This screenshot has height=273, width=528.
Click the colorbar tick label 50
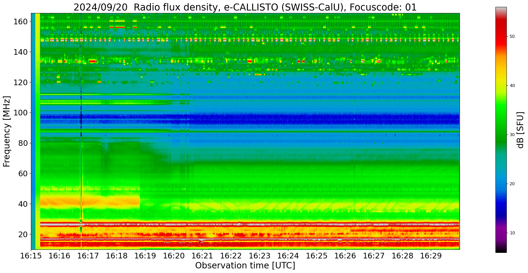point(512,37)
